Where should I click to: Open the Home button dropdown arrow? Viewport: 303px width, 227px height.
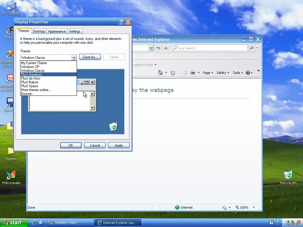166,73
